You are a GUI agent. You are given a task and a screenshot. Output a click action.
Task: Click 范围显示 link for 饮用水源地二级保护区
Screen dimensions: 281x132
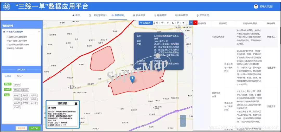(x=271, y=106)
